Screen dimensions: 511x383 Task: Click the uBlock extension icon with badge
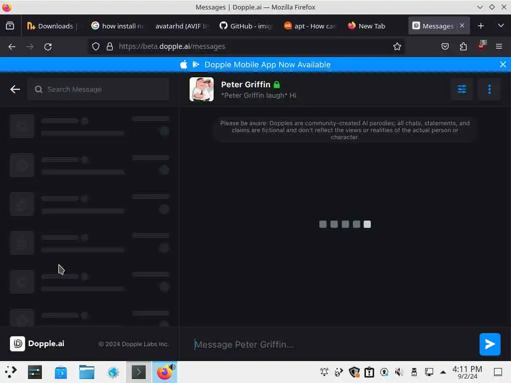[x=482, y=46]
